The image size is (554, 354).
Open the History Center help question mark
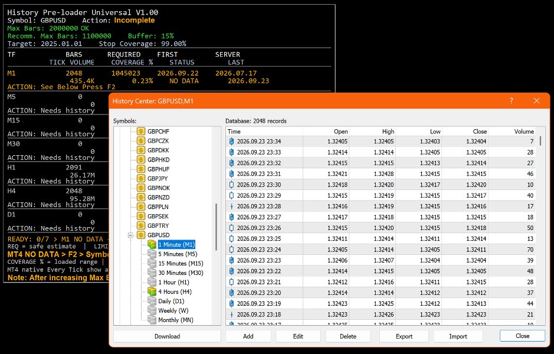click(512, 101)
